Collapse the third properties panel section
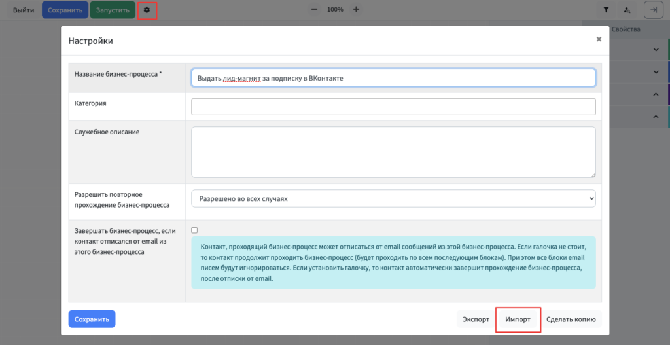The image size is (670, 345). point(656,94)
